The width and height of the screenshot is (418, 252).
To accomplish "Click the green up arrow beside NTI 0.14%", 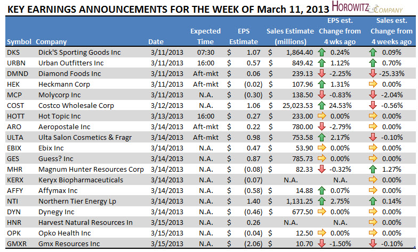I will point(373,201).
